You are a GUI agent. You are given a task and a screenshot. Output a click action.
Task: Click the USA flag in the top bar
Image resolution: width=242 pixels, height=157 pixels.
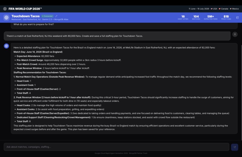click(x=212, y=9)
